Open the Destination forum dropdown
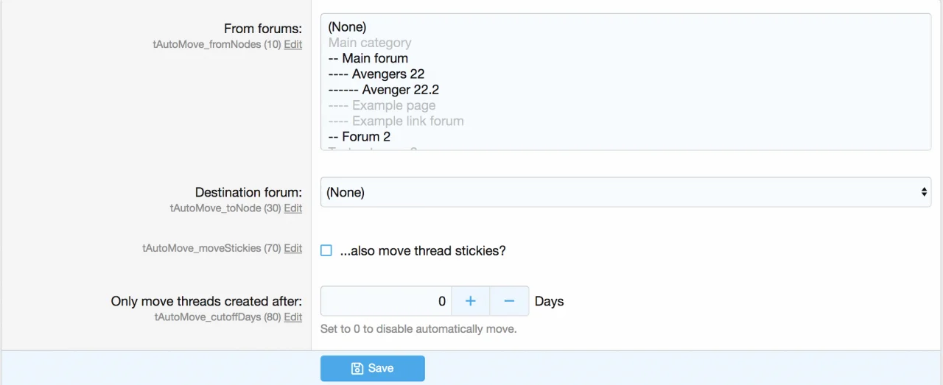 [625, 192]
